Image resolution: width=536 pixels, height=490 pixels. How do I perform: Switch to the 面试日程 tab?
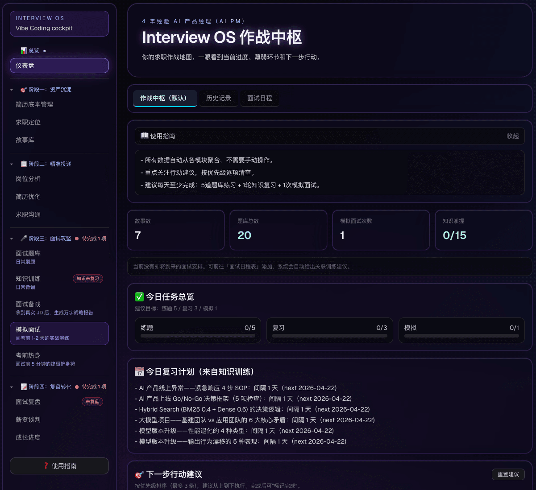tap(260, 98)
